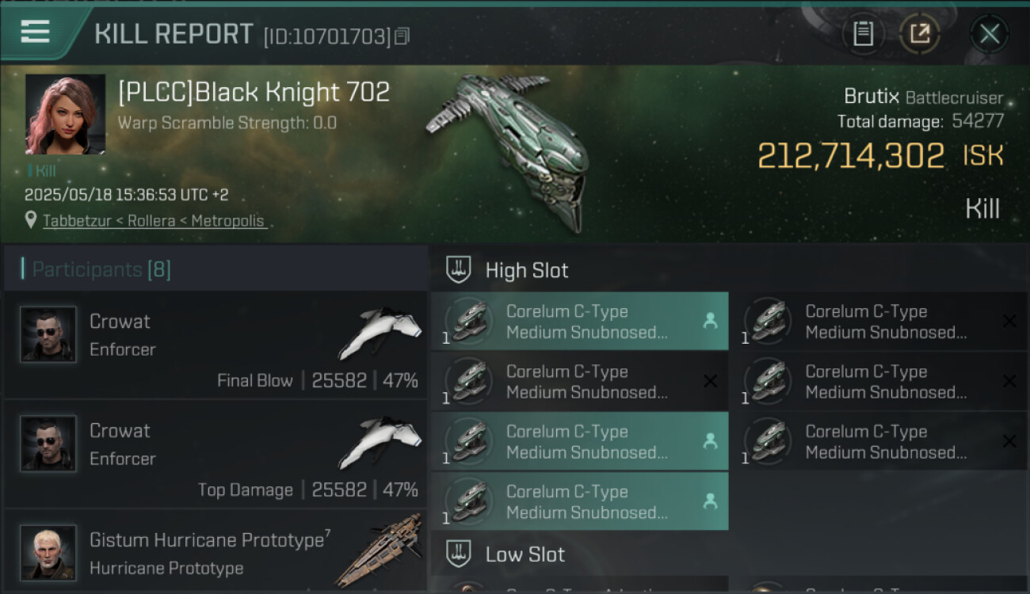Click the Low Slot section icon
The image size is (1030, 594).
(x=459, y=554)
